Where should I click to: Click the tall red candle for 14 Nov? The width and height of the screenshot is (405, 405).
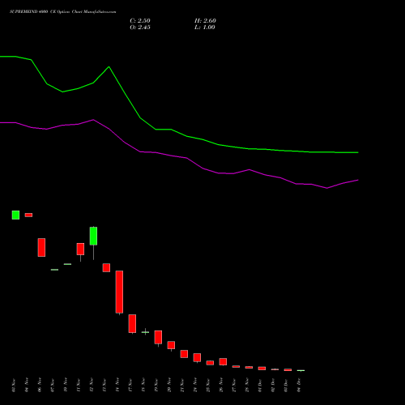(x=119, y=292)
